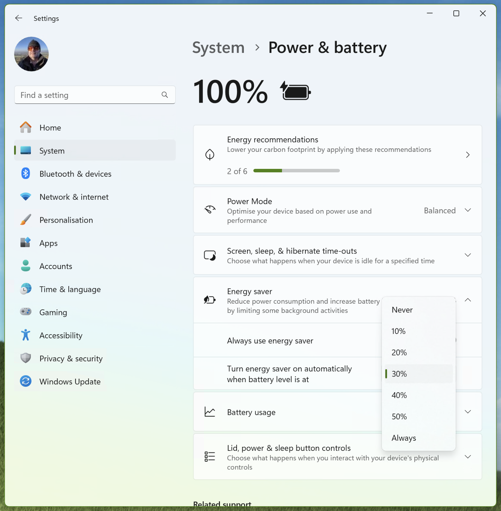Screen dimensions: 501x511
Task: Click the Accounts person icon
Action: [x=26, y=266]
